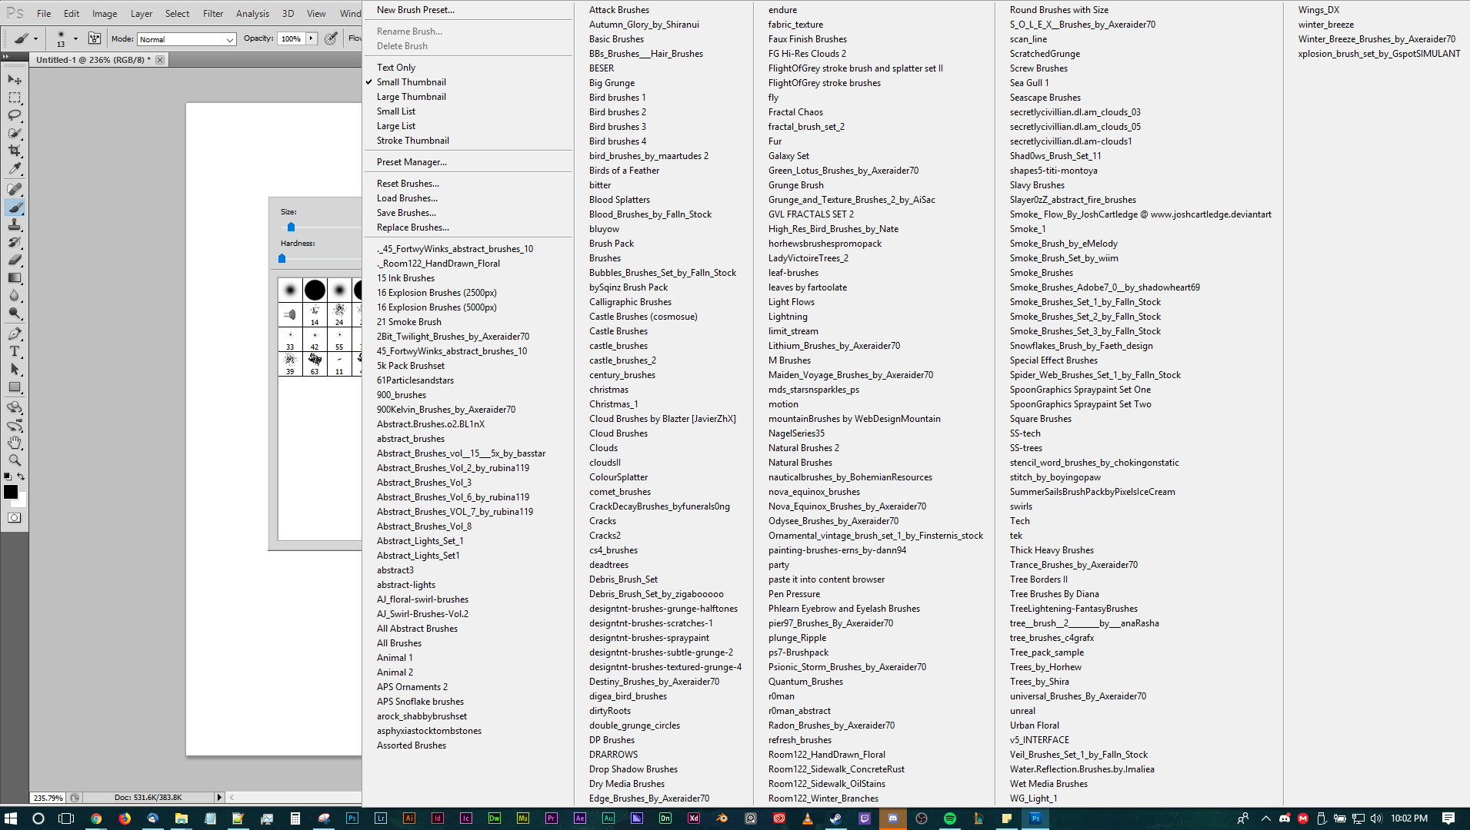Screen dimensions: 1470x830
Task: Select the Brush tool in toolbox
Action: 15,207
